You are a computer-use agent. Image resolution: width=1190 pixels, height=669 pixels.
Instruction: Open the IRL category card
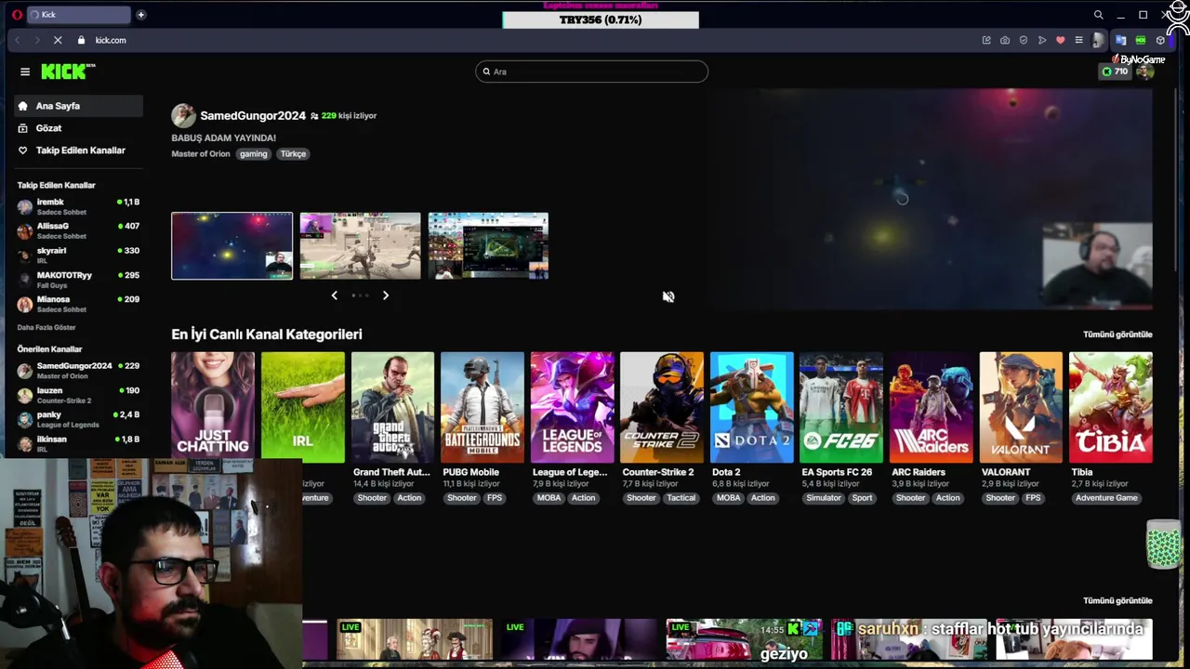pyautogui.click(x=303, y=407)
